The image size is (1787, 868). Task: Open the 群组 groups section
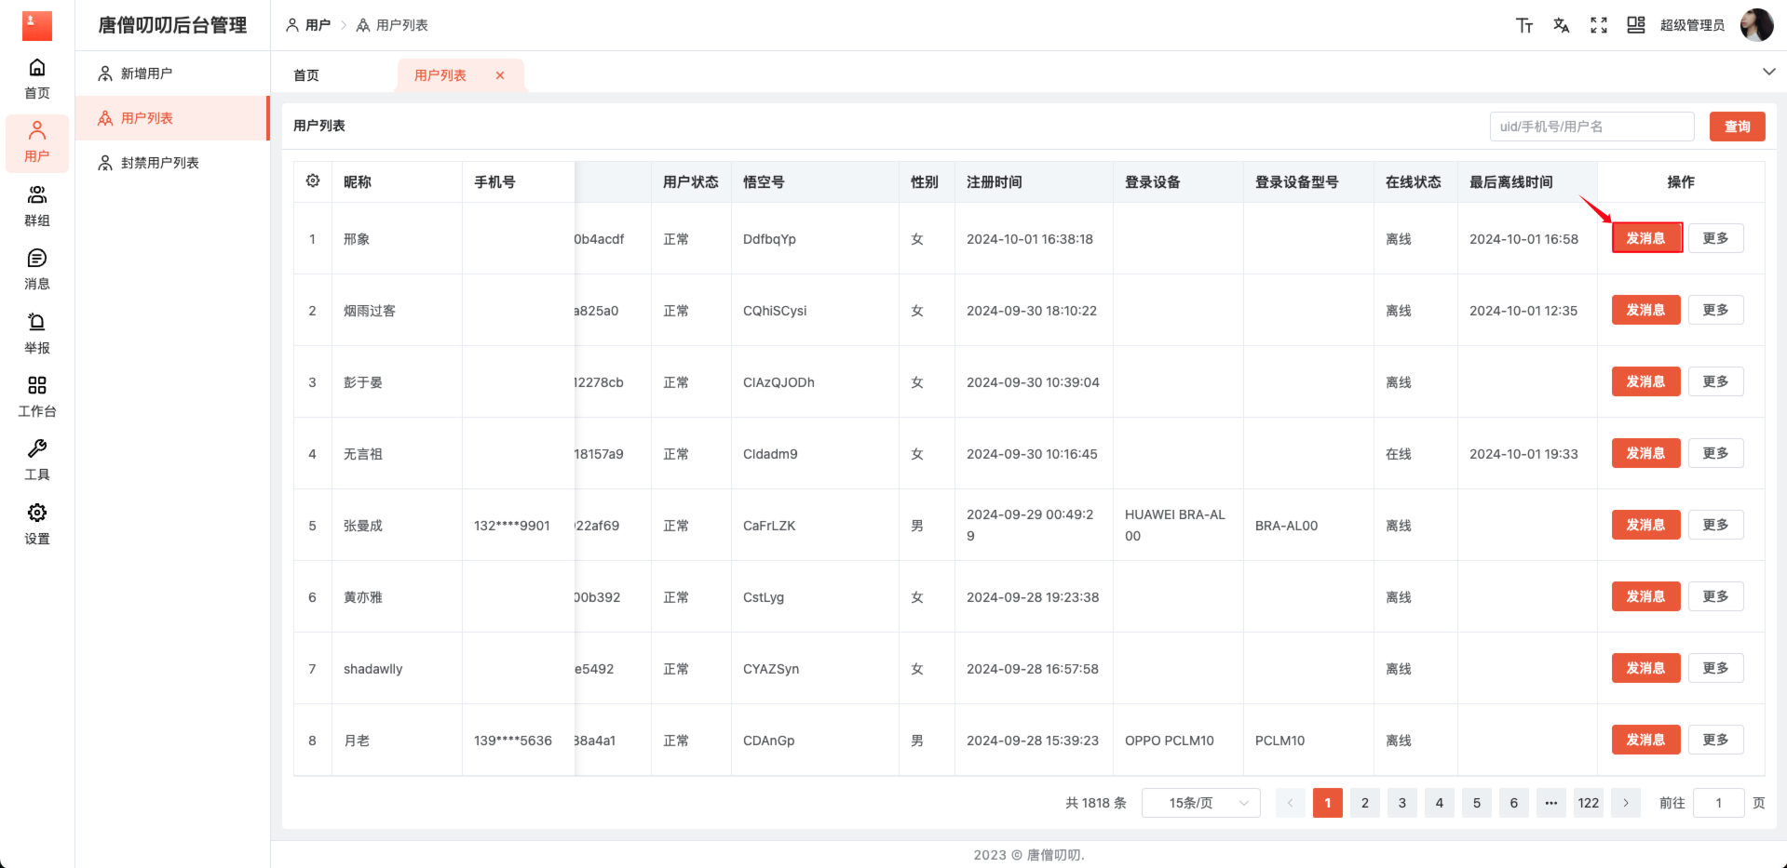[x=36, y=206]
